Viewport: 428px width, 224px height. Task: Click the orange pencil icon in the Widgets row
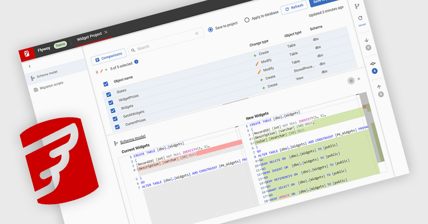pyautogui.click(x=259, y=71)
